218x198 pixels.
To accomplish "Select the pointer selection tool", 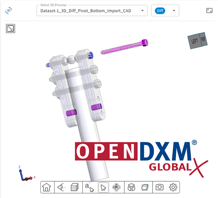I will (103, 187).
